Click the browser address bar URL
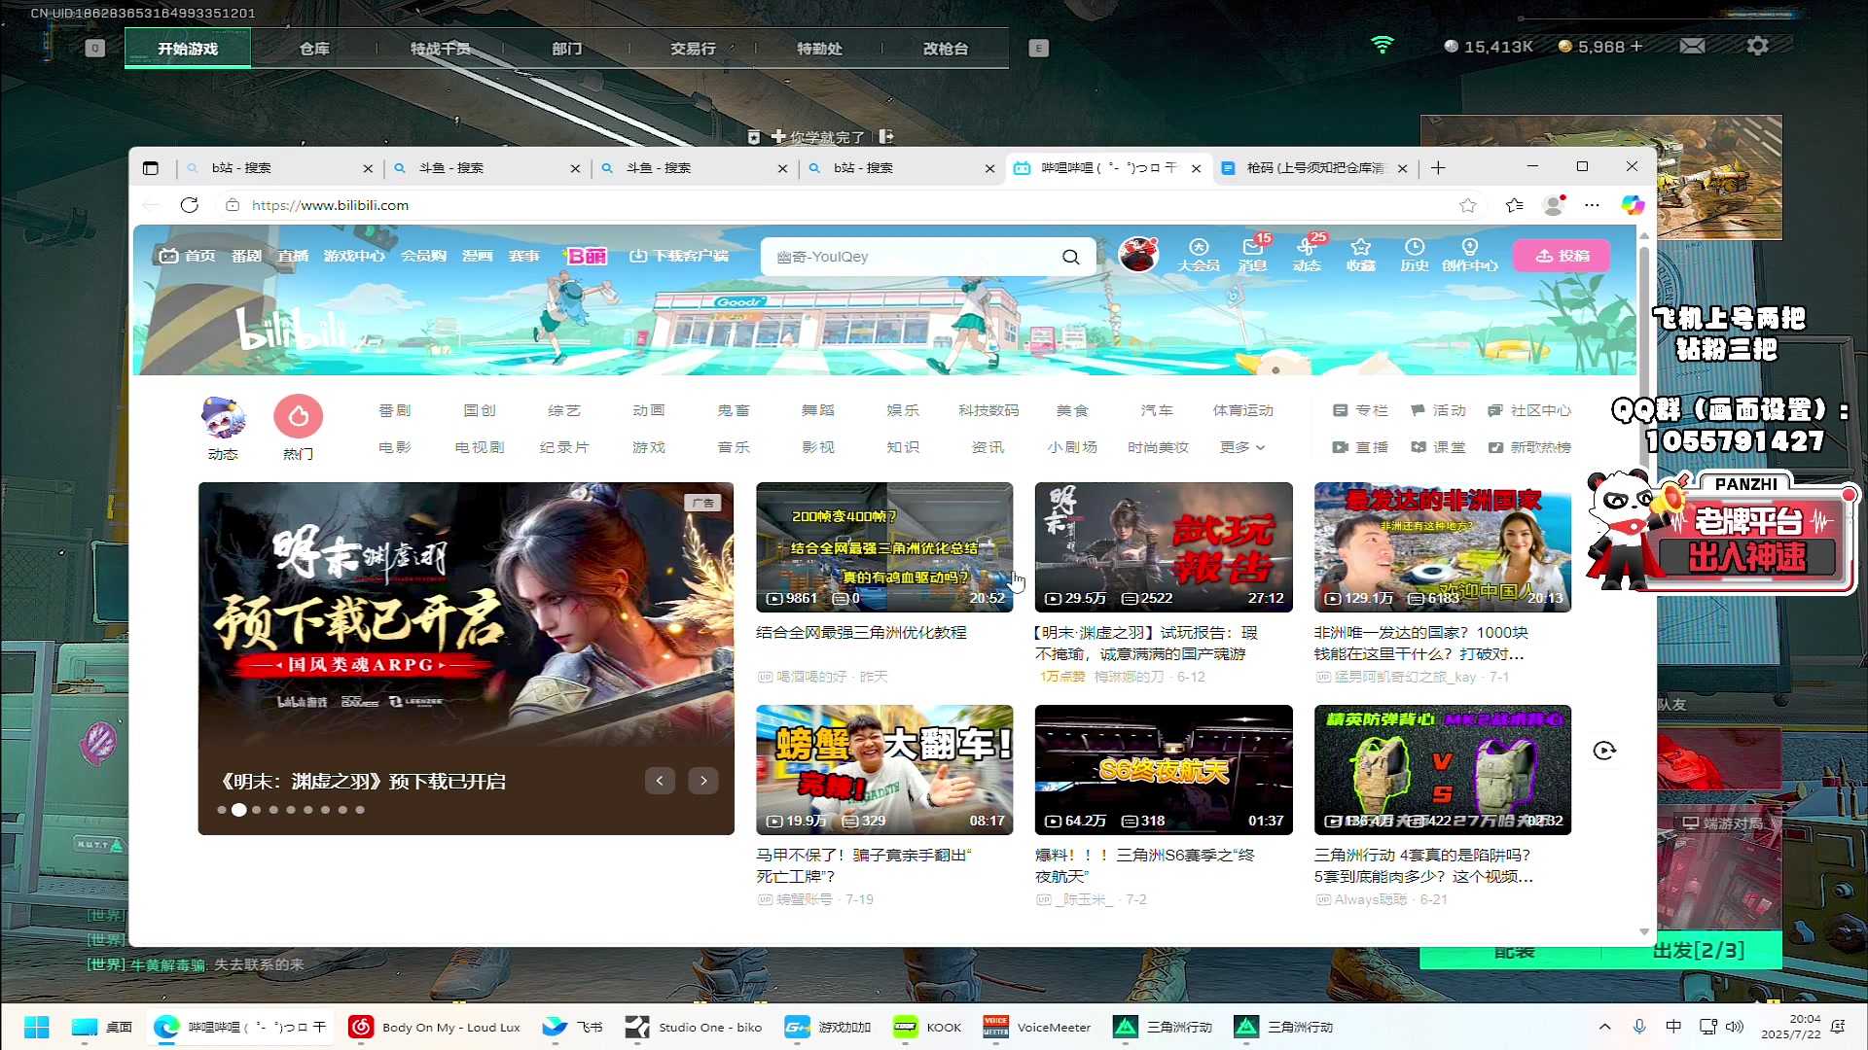 pos(331,205)
